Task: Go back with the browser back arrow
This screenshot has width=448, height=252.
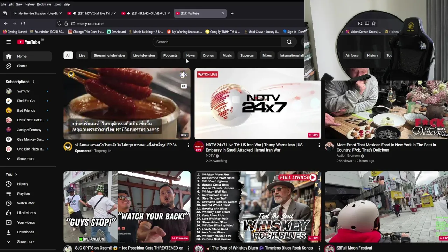Action: pos(6,23)
